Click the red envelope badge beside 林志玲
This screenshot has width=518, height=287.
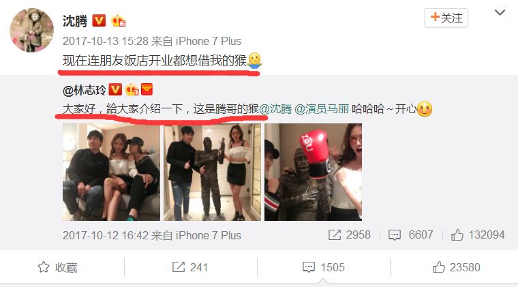[x=147, y=89]
